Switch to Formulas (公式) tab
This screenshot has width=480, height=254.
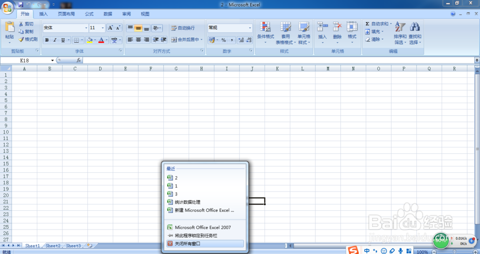click(x=89, y=14)
